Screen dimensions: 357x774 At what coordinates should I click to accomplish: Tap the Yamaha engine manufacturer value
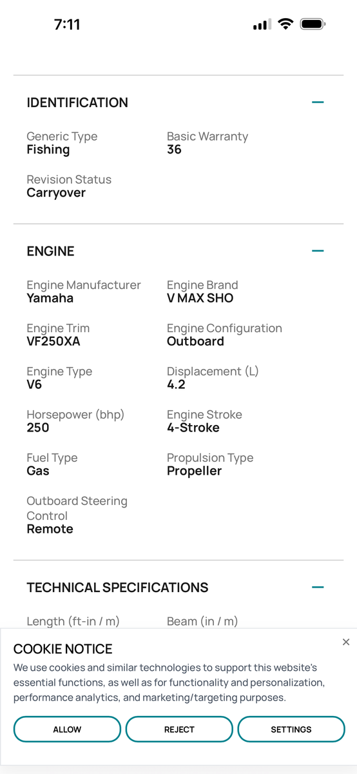click(x=50, y=298)
